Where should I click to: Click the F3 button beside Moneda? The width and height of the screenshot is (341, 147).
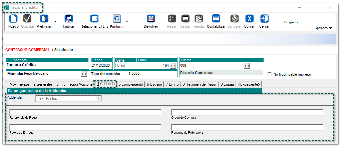(x=84, y=74)
